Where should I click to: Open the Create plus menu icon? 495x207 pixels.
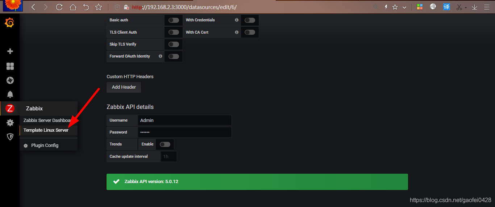(10, 51)
